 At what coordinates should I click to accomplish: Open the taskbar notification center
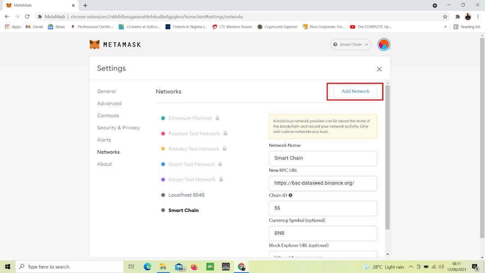click(x=475, y=267)
